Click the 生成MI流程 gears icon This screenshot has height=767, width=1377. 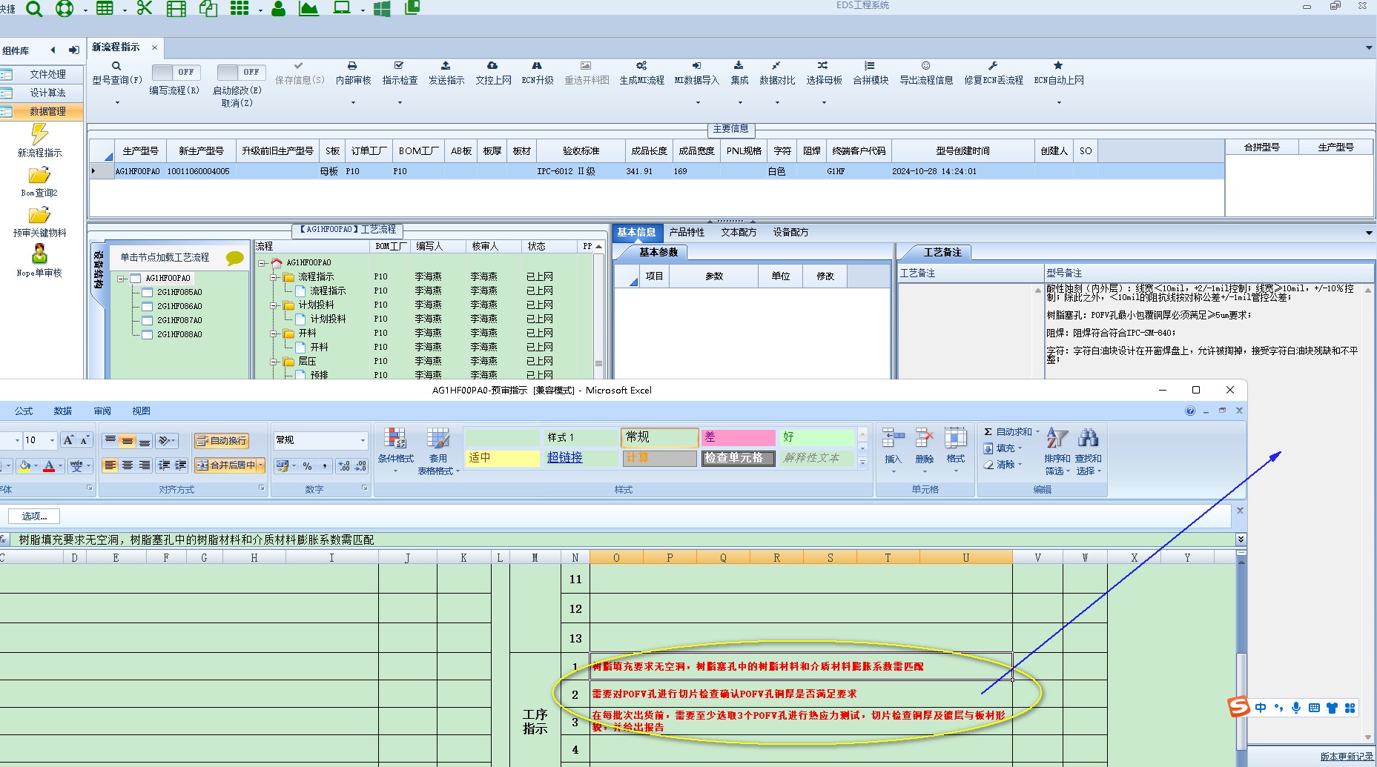click(641, 66)
